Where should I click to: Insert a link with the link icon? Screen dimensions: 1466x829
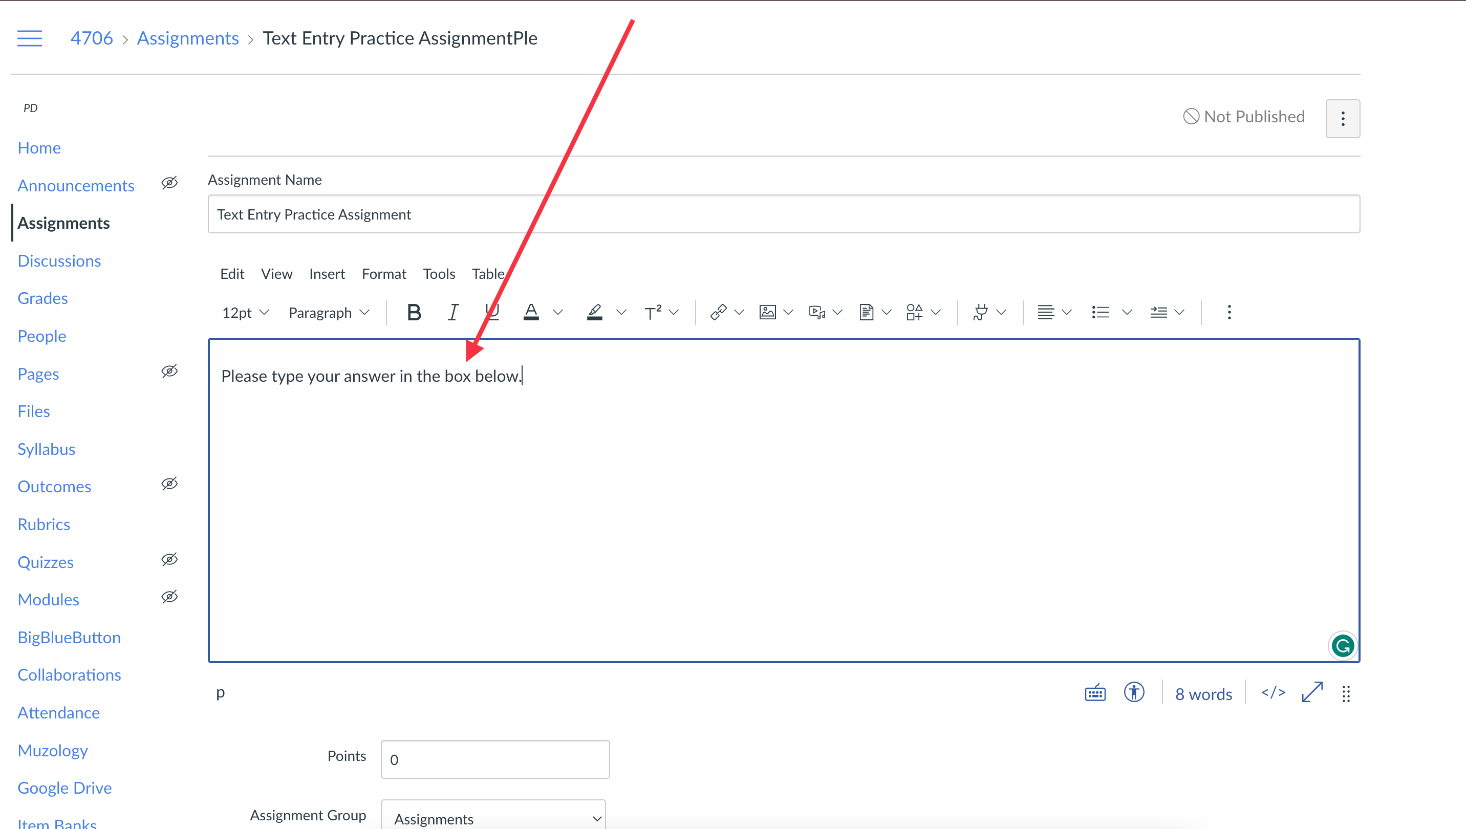718,312
